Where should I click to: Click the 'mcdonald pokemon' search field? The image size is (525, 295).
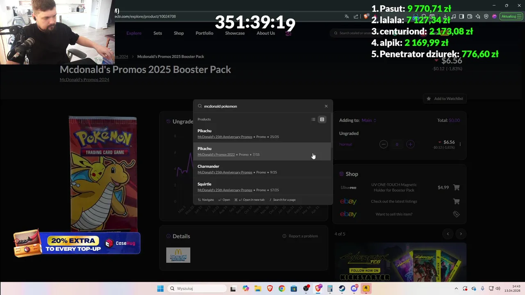point(262,106)
